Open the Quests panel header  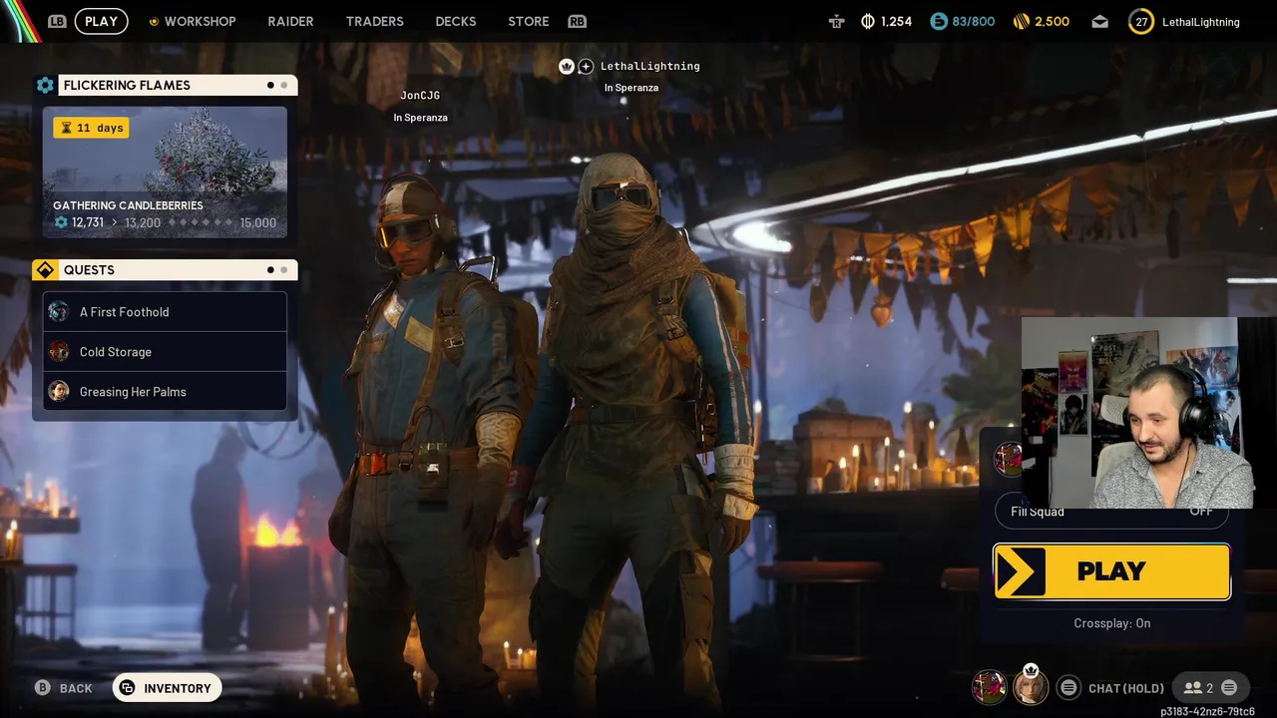coord(178,270)
